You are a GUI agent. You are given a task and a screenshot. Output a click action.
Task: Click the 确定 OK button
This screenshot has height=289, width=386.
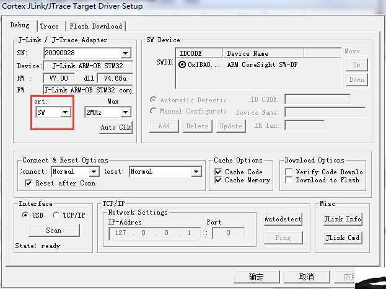pos(257,277)
